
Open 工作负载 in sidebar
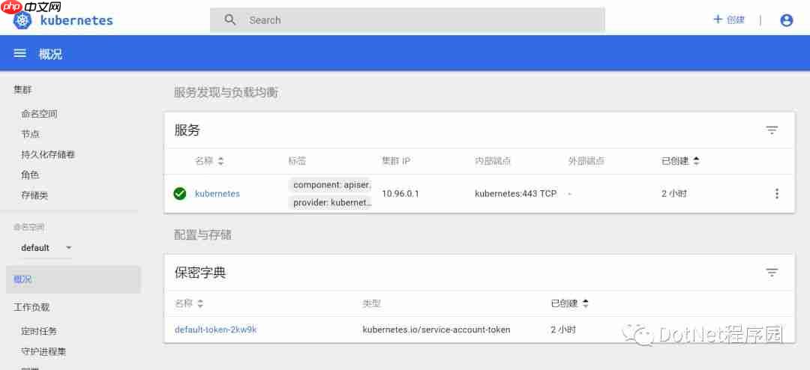pyautogui.click(x=31, y=307)
